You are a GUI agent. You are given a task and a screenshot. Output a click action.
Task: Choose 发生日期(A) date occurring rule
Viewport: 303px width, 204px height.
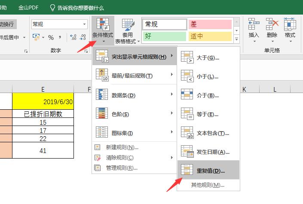tap(208, 152)
